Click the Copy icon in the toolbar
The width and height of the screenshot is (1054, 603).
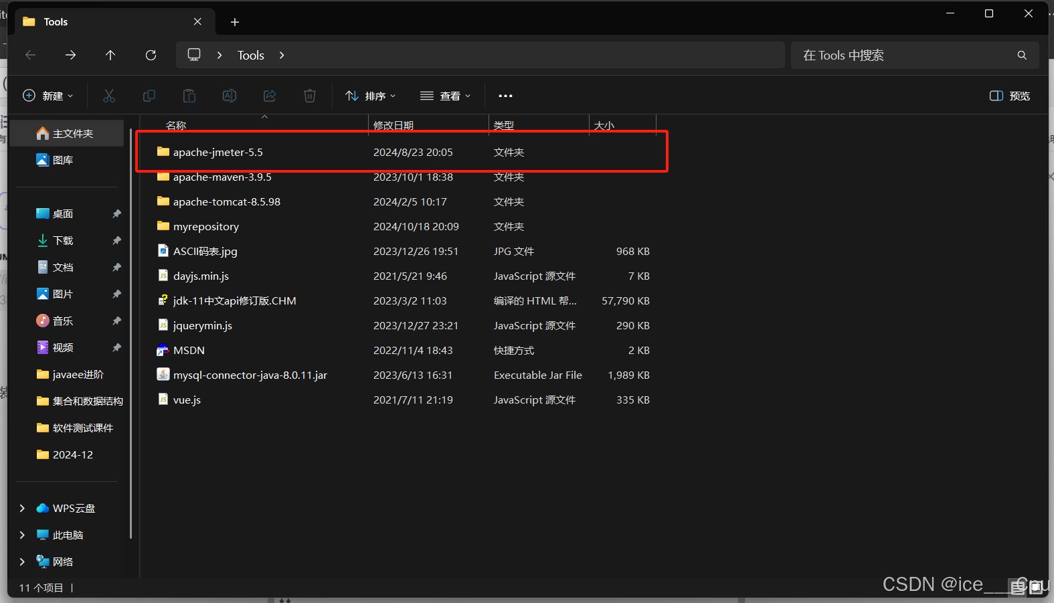click(149, 96)
